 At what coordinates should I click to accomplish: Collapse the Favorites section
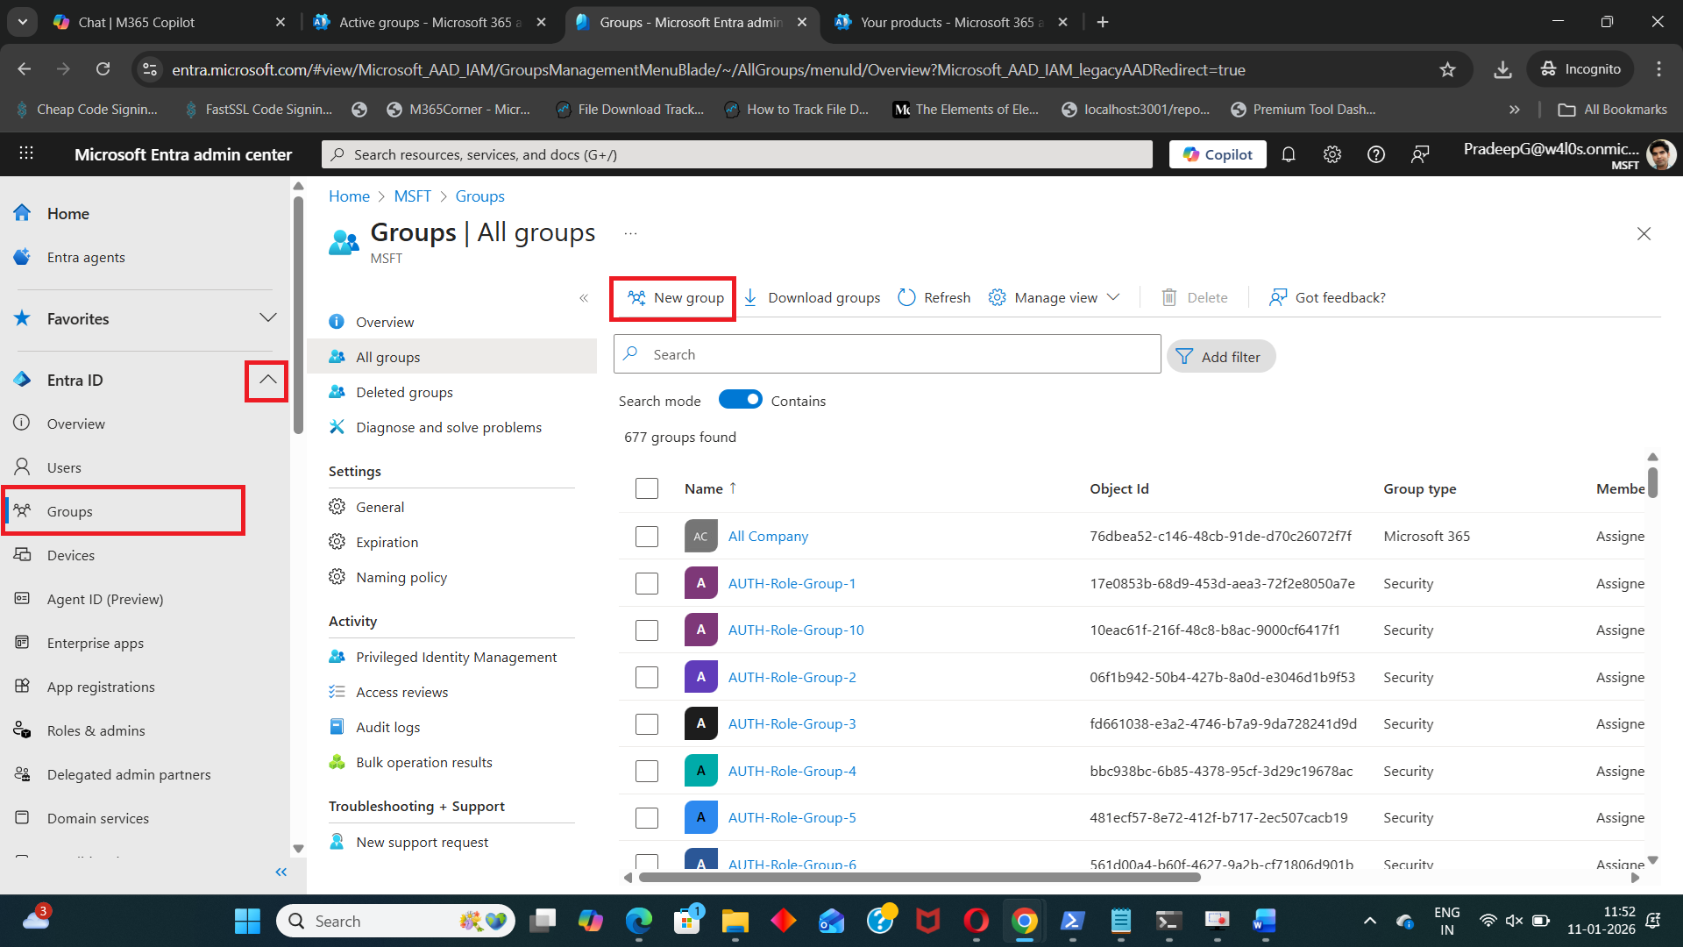267,317
